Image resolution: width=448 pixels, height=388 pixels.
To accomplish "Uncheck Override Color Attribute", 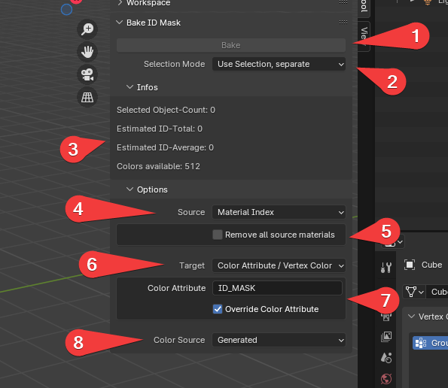I will 218,309.
